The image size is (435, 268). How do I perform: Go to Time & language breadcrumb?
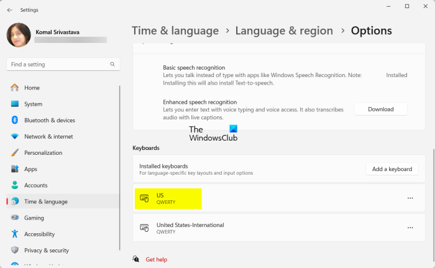pyautogui.click(x=175, y=30)
